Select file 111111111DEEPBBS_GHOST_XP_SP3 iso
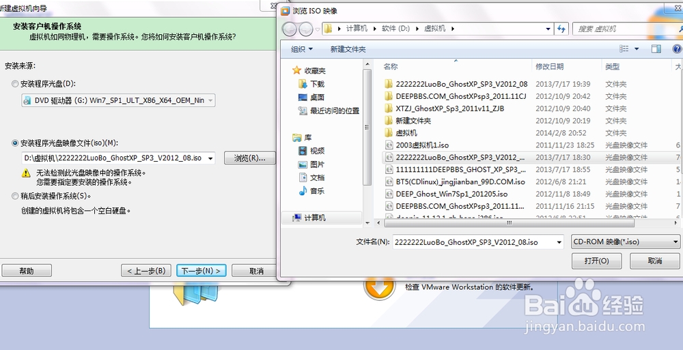This screenshot has width=683, height=350. (455, 169)
